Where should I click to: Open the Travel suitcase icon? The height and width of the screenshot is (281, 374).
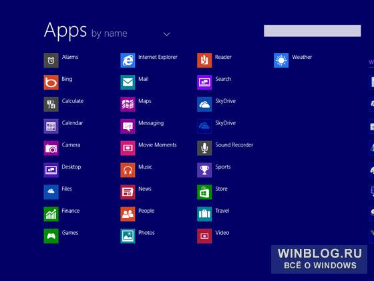[x=204, y=214]
